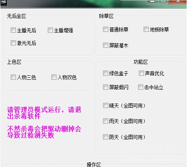Check the 激光无后 box

(x=13, y=43)
